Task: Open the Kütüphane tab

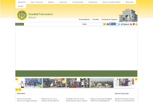Action: [x=93, y=2]
